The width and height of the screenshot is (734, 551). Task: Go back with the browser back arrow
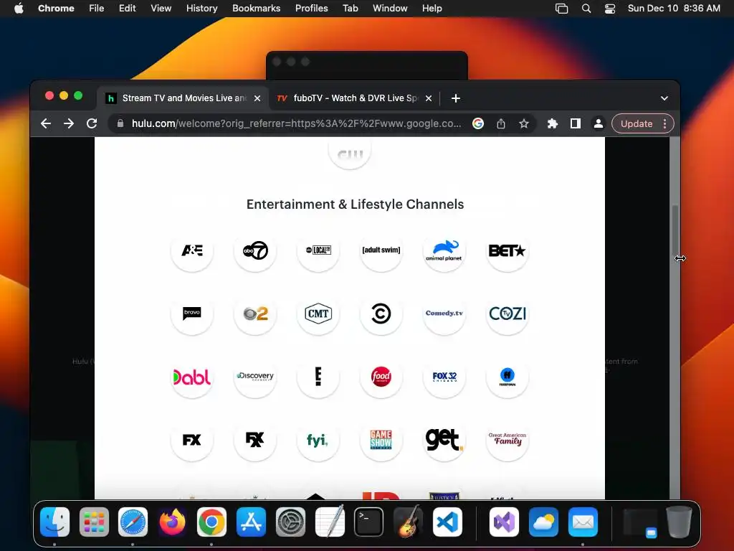click(46, 123)
